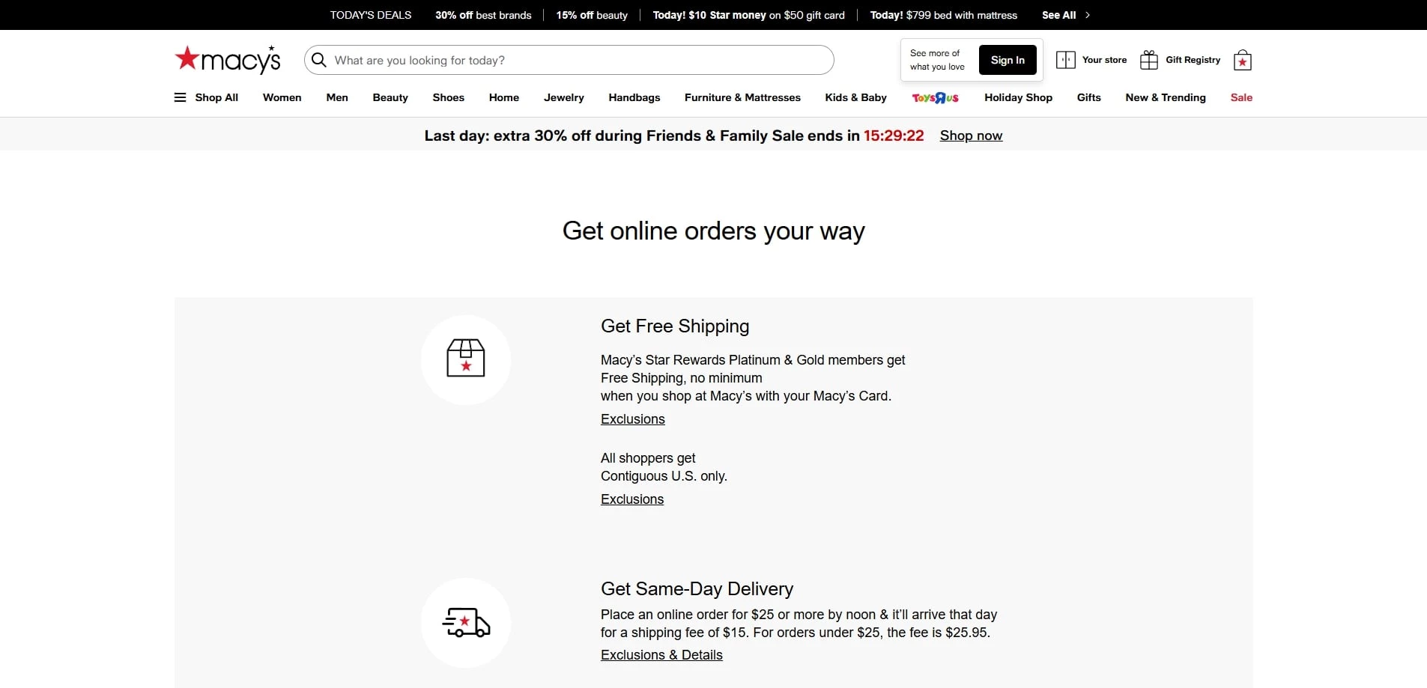This screenshot has width=1427, height=688.
Task: Open the Furniture & Mattresses menu
Action: [742, 97]
